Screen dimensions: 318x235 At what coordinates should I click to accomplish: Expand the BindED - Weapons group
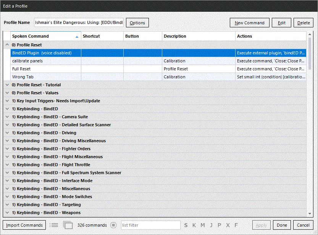(7, 213)
